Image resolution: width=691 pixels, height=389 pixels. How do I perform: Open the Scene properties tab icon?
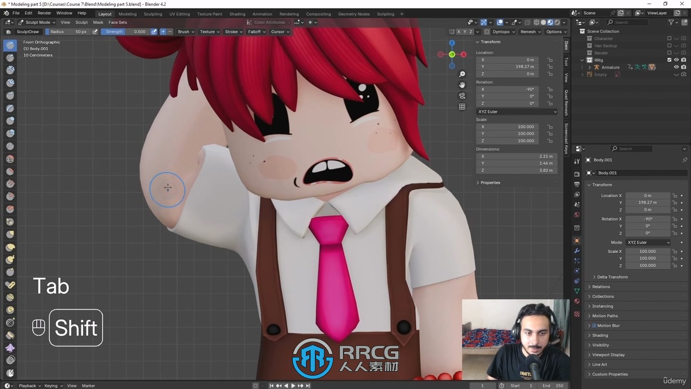577,204
